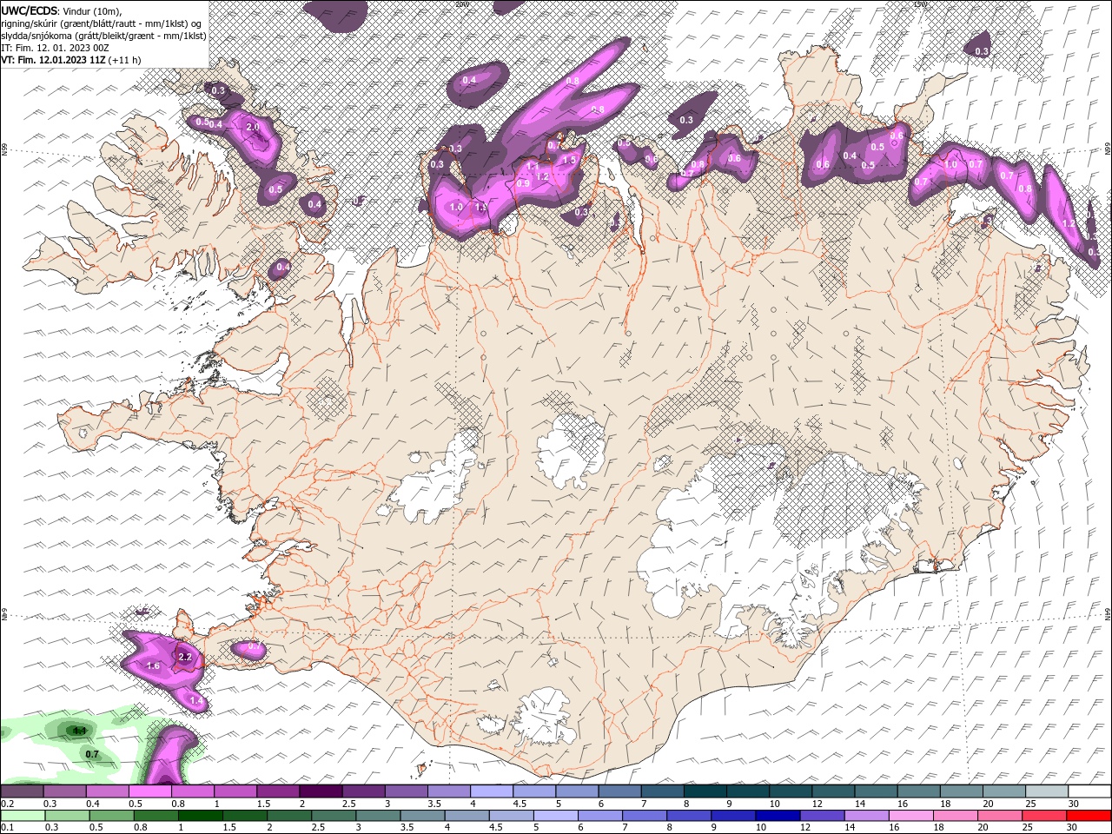Select the dark green swatch labelled 1 in the rain scale
1112x834 pixels.
click(x=200, y=816)
